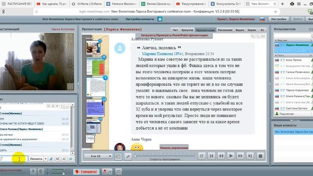This screenshot has height=176, width=313.
Task: Click the room lock icon
Action: pyautogui.click(x=160, y=19)
